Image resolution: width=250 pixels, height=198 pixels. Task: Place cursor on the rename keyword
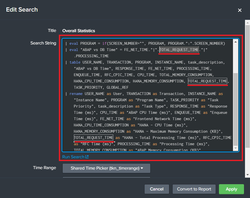76,94
